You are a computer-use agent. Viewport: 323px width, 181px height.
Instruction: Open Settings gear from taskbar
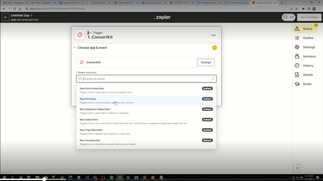click(128, 177)
